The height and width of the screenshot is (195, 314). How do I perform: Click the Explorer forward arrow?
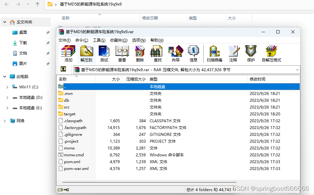18,4
